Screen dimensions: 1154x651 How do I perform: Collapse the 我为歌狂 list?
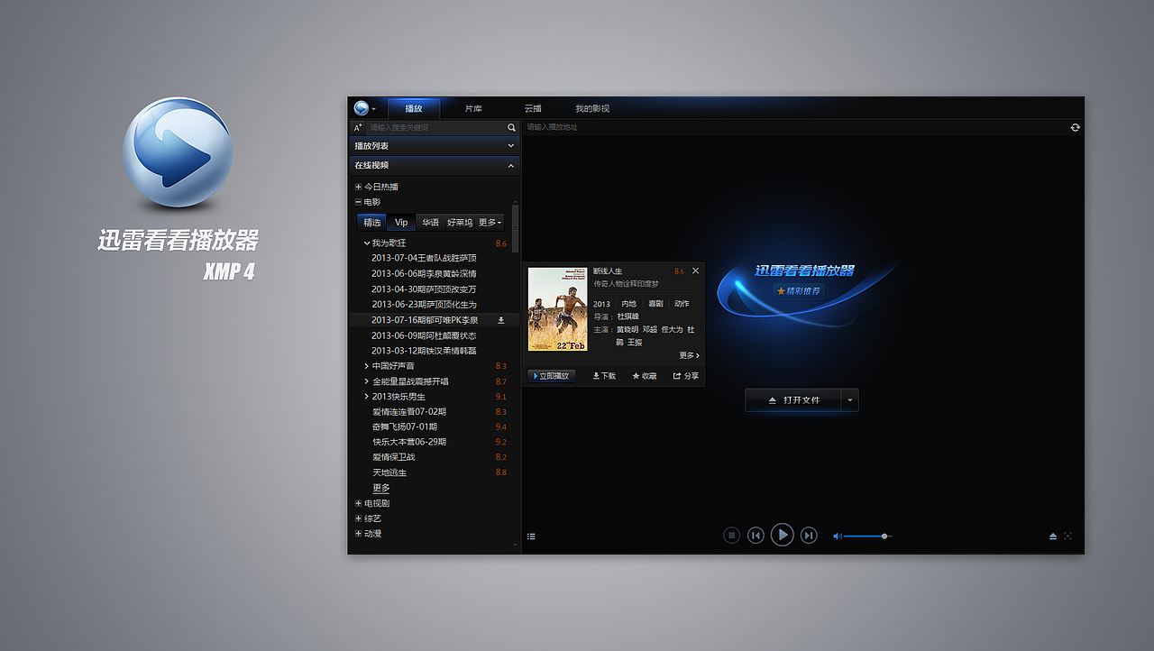coord(367,243)
